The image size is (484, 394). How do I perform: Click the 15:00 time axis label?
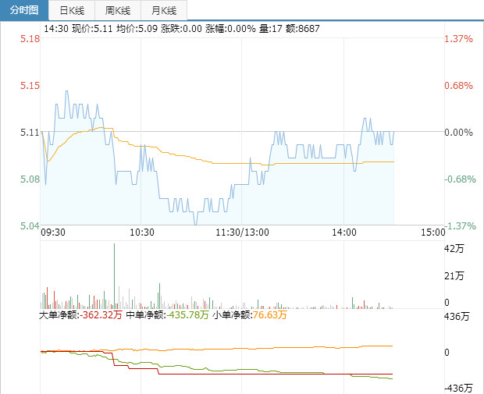pos(433,232)
